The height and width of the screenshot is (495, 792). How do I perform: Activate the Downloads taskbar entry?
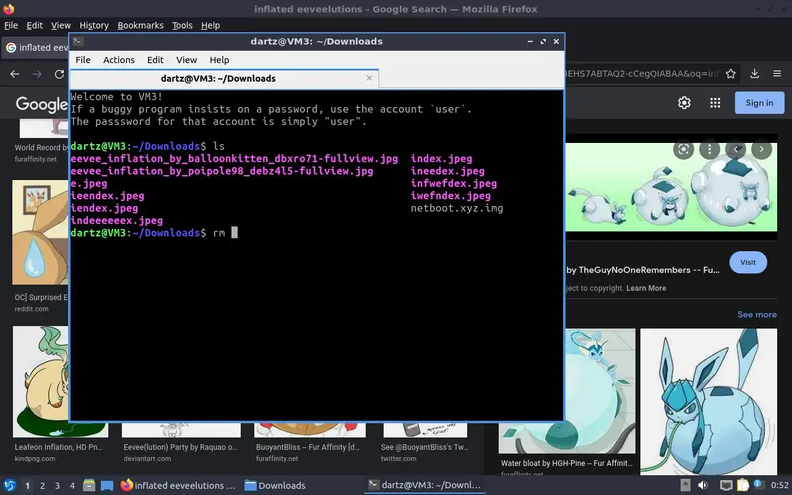coord(275,486)
